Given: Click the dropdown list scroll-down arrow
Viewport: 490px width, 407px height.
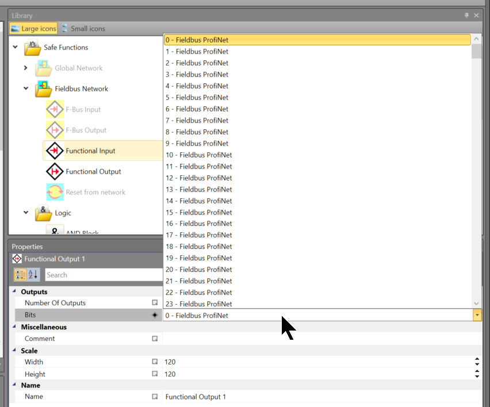Looking at the screenshot, I should [x=476, y=304].
